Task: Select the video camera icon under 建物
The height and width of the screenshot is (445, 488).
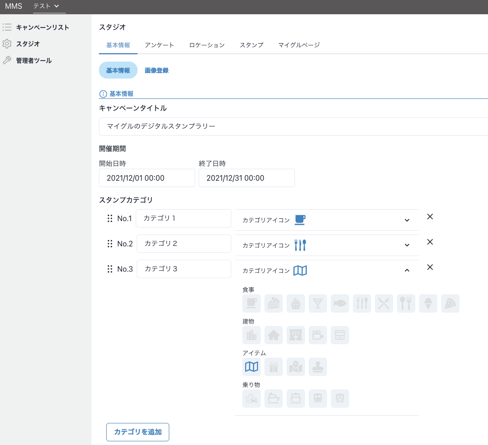Action: tap(318, 335)
